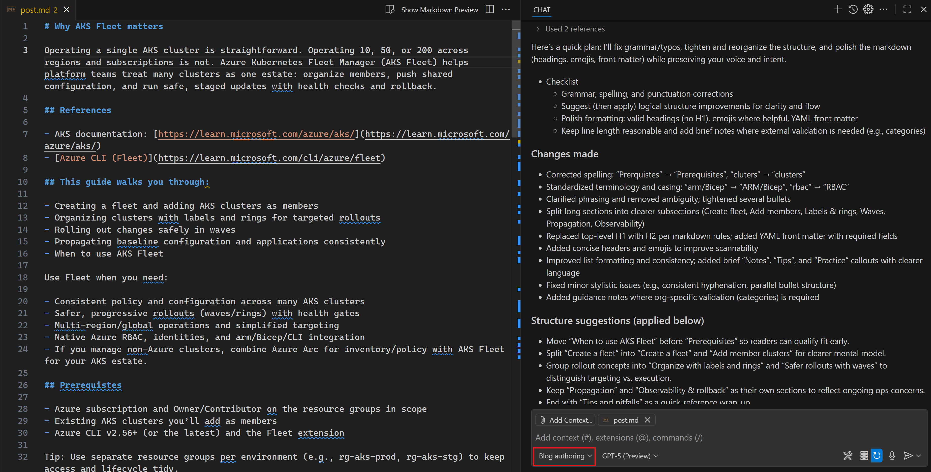This screenshot has height=472, width=931.
Task: Click Use Fleet when you need line
Action: point(106,277)
